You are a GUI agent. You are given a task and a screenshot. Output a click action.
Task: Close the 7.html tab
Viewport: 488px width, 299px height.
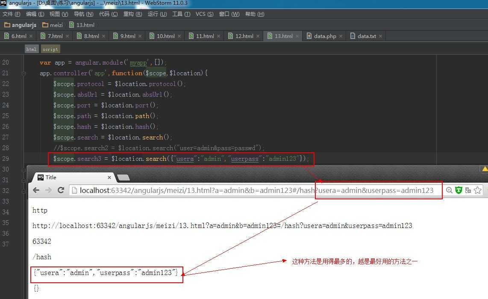pos(67,36)
